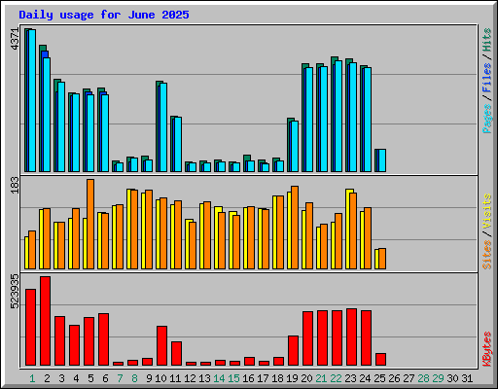Viewport: 498px width, 389px height.
Task: Click day label 10 on the axis
Action: [x=160, y=378]
